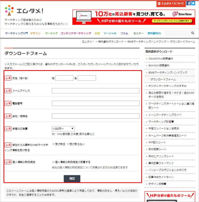Click the 無料資料ダウンロード breadcrumb link
This screenshot has height=202, width=199.
[x=111, y=42]
